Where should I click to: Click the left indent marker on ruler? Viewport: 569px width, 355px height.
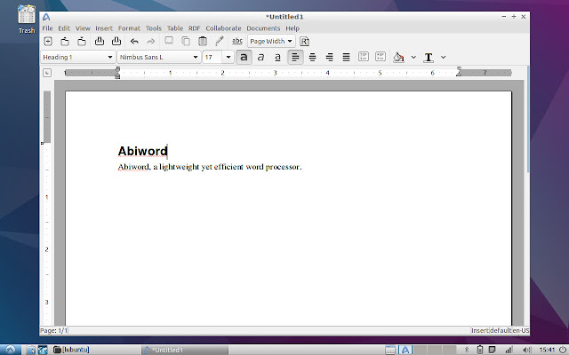(x=117, y=73)
